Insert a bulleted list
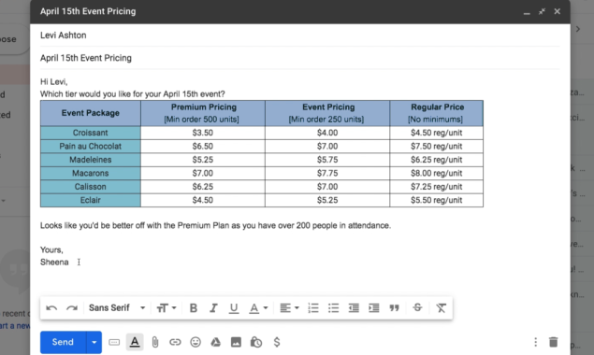The height and width of the screenshot is (355, 594). (333, 308)
